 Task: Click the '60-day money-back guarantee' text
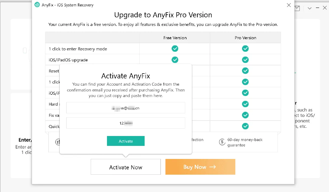point(245,142)
